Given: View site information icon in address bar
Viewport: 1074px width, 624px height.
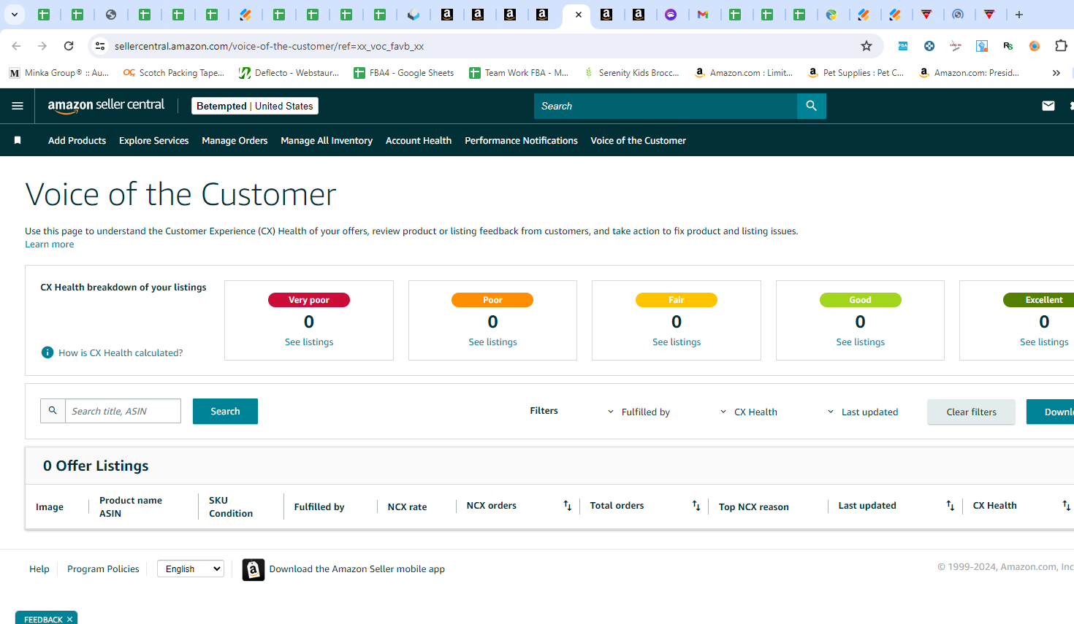Looking at the screenshot, I should click(x=100, y=46).
